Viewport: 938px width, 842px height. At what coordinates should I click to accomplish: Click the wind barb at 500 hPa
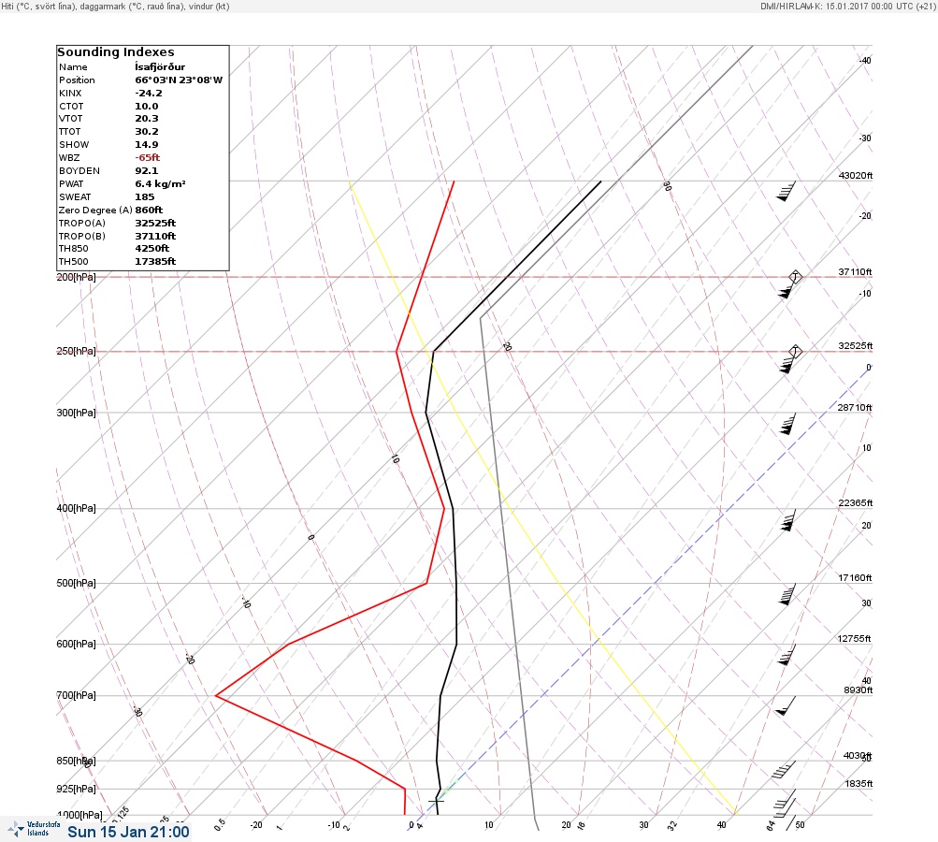click(x=787, y=594)
